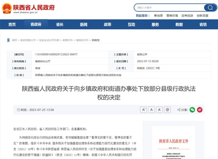Click the clock icon beside 时间
Screen dimensions: 218x159
pos(18,110)
